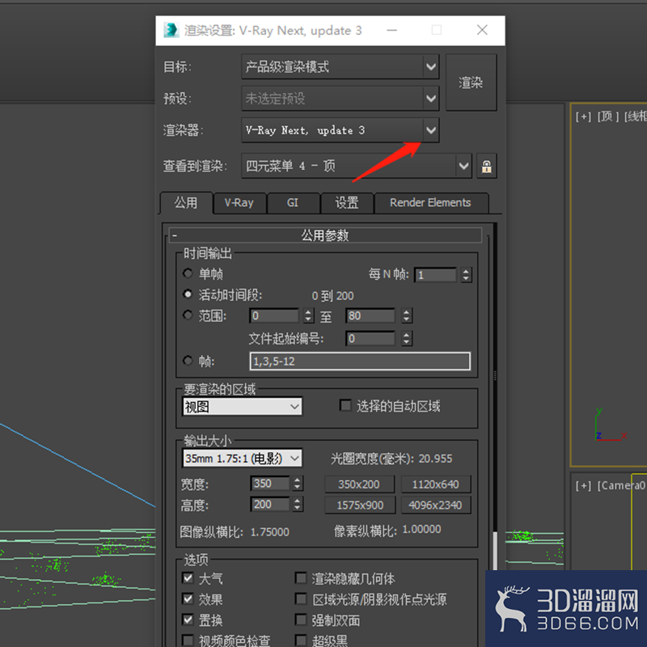Enable the 超级黑 checkbox
The width and height of the screenshot is (647, 647).
tap(301, 641)
